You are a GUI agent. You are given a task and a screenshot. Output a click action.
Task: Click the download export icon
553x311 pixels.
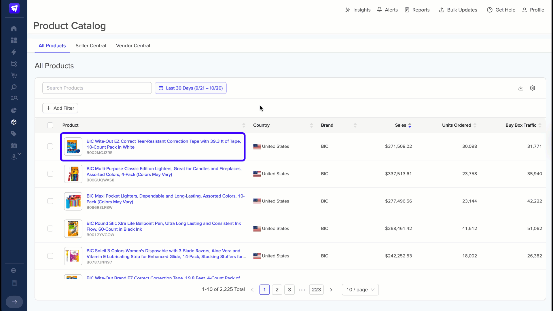[521, 88]
